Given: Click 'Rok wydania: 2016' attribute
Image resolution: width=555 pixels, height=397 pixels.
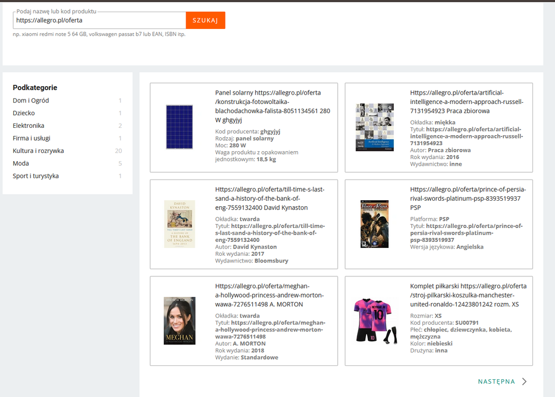Looking at the screenshot, I should click(x=434, y=157).
